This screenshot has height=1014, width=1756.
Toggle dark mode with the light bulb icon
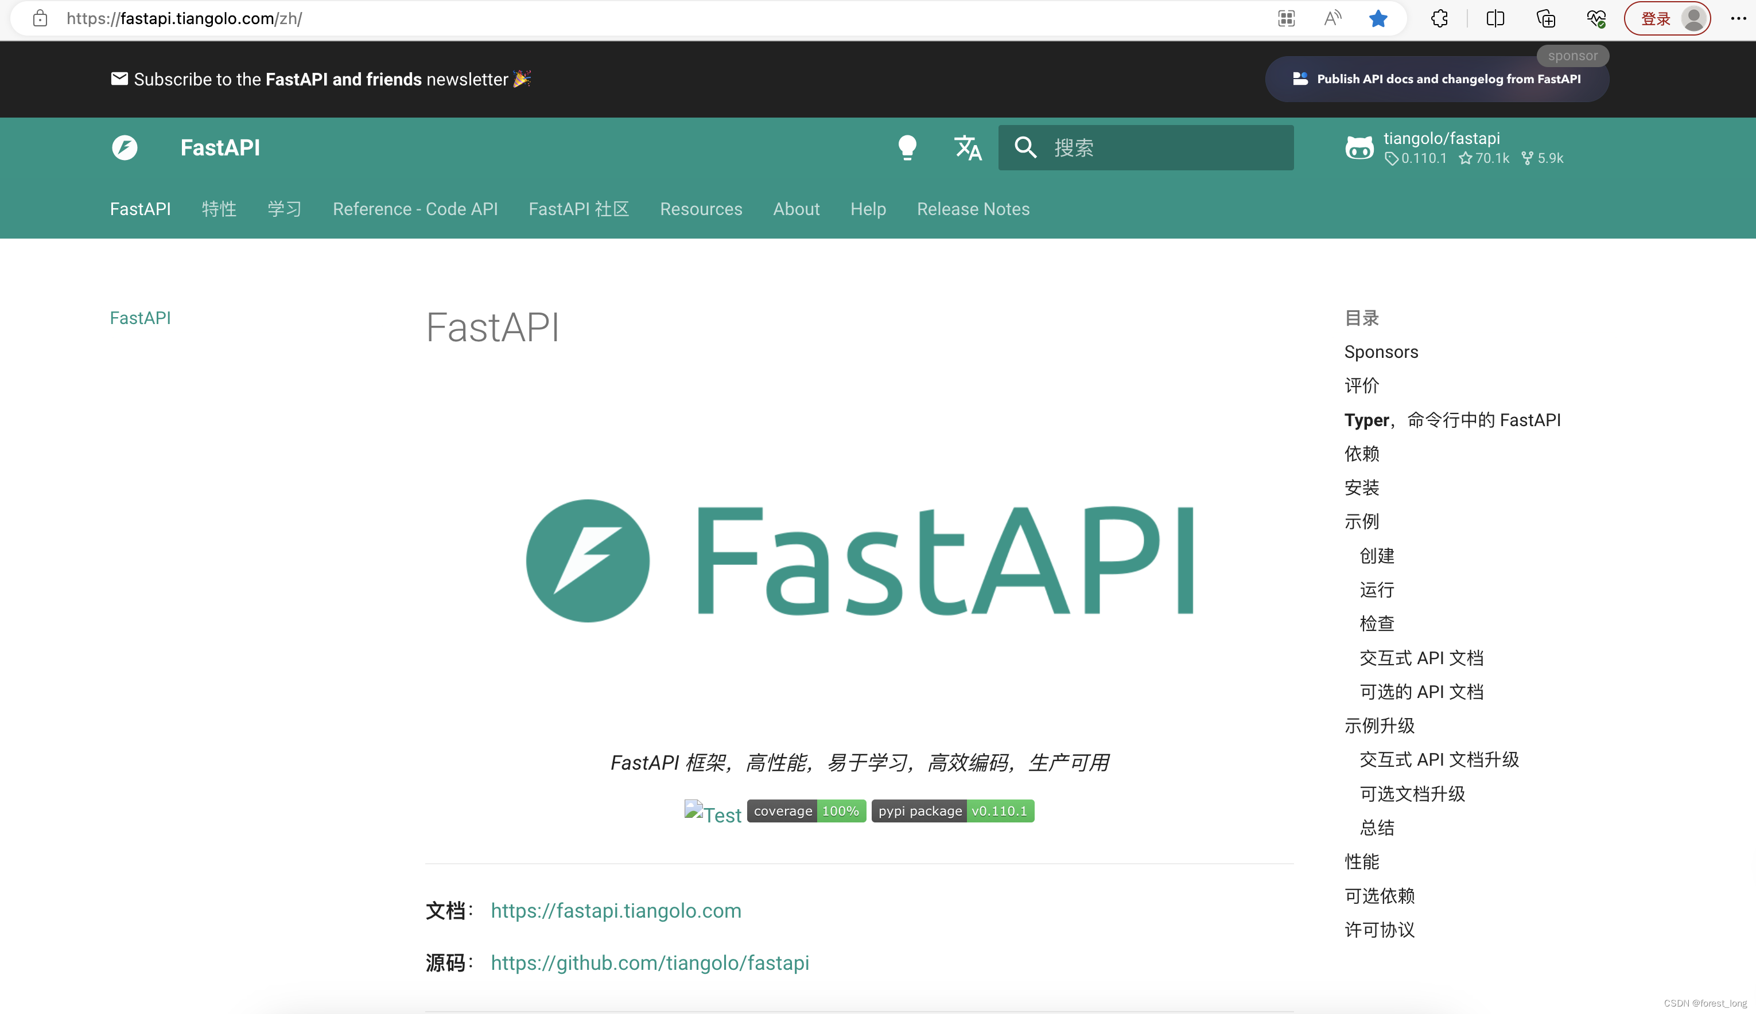coord(908,147)
